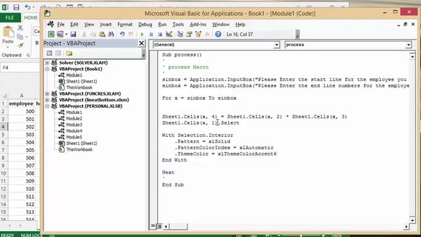Click the Cut toolbar icon in VBA editor
The height and width of the screenshot is (237, 421).
click(x=84, y=34)
